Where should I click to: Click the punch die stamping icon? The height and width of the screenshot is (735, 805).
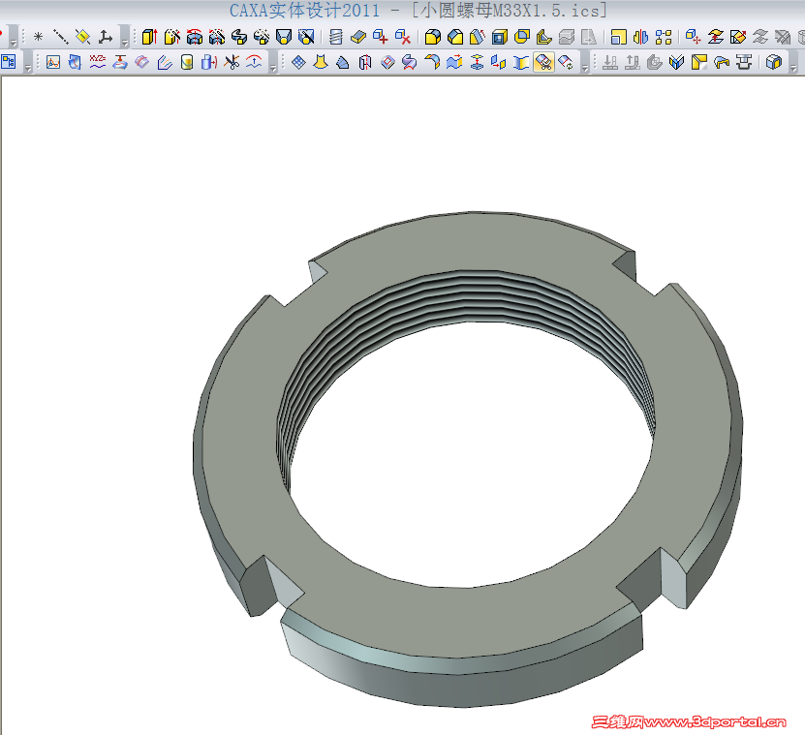point(744,62)
